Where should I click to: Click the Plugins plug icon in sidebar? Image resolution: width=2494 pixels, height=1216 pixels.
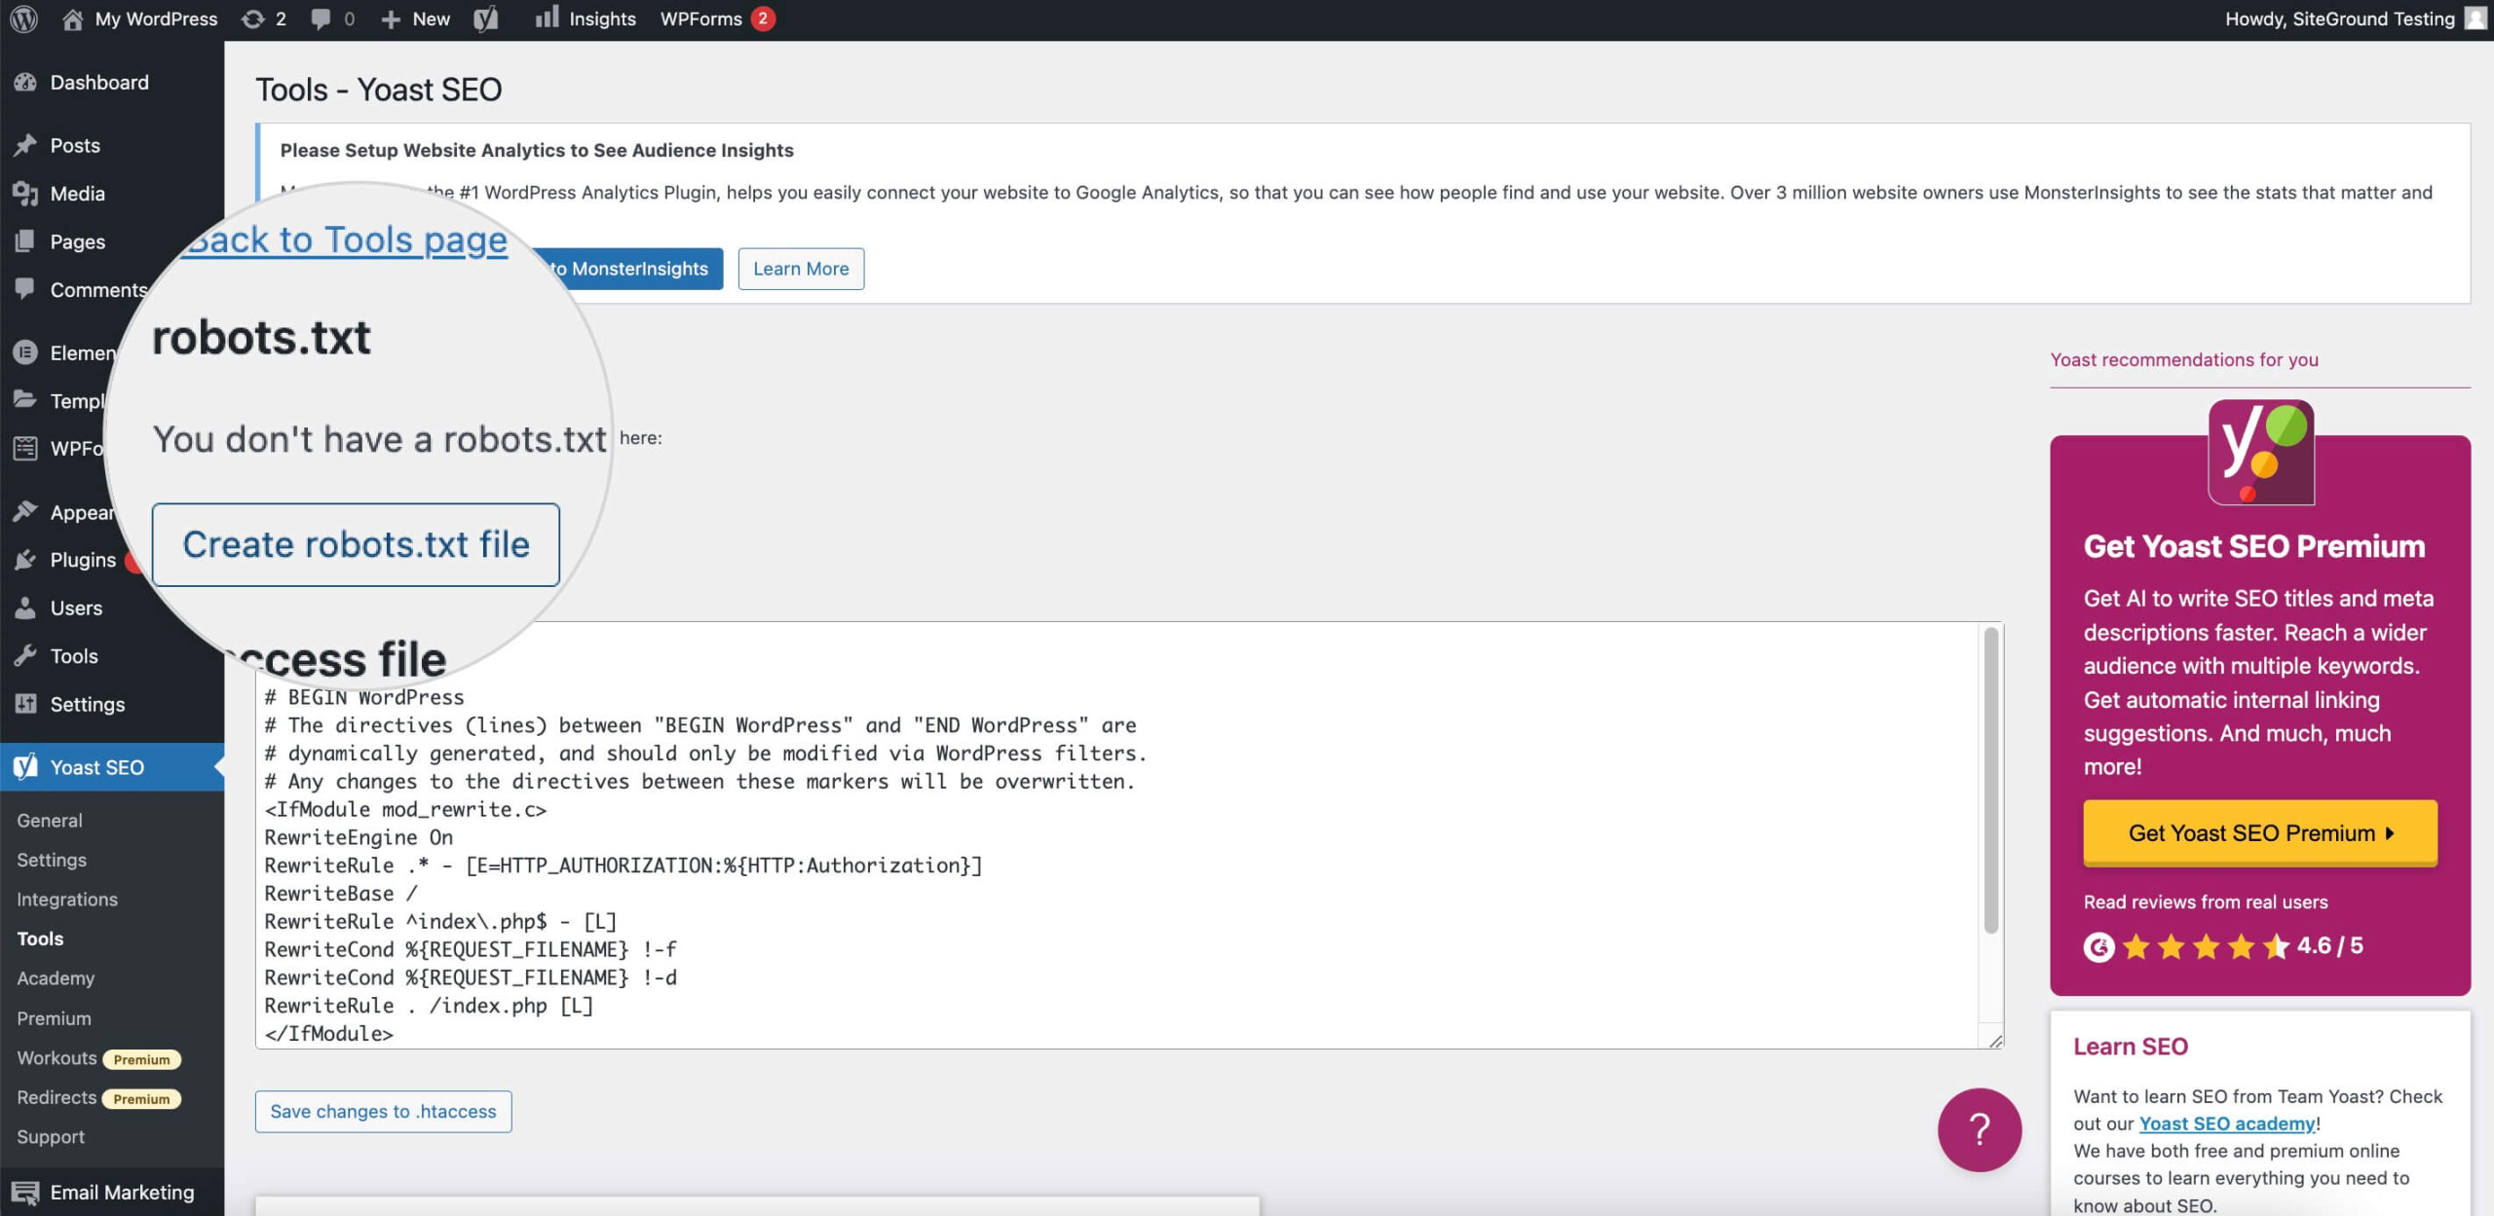[x=25, y=560]
